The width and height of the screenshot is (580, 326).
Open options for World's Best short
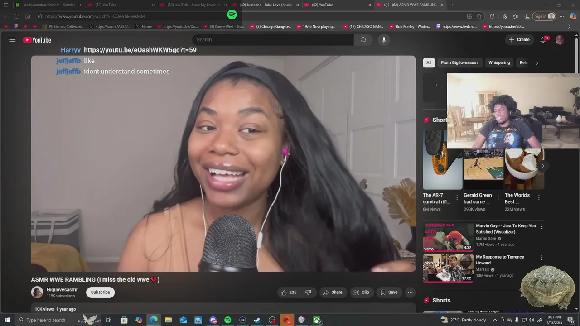(539, 197)
